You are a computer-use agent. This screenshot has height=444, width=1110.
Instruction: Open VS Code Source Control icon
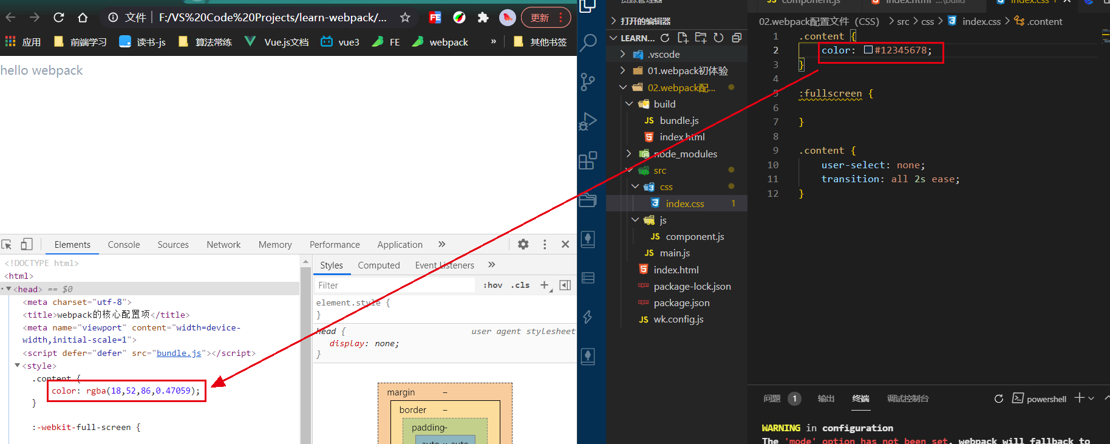[x=588, y=82]
